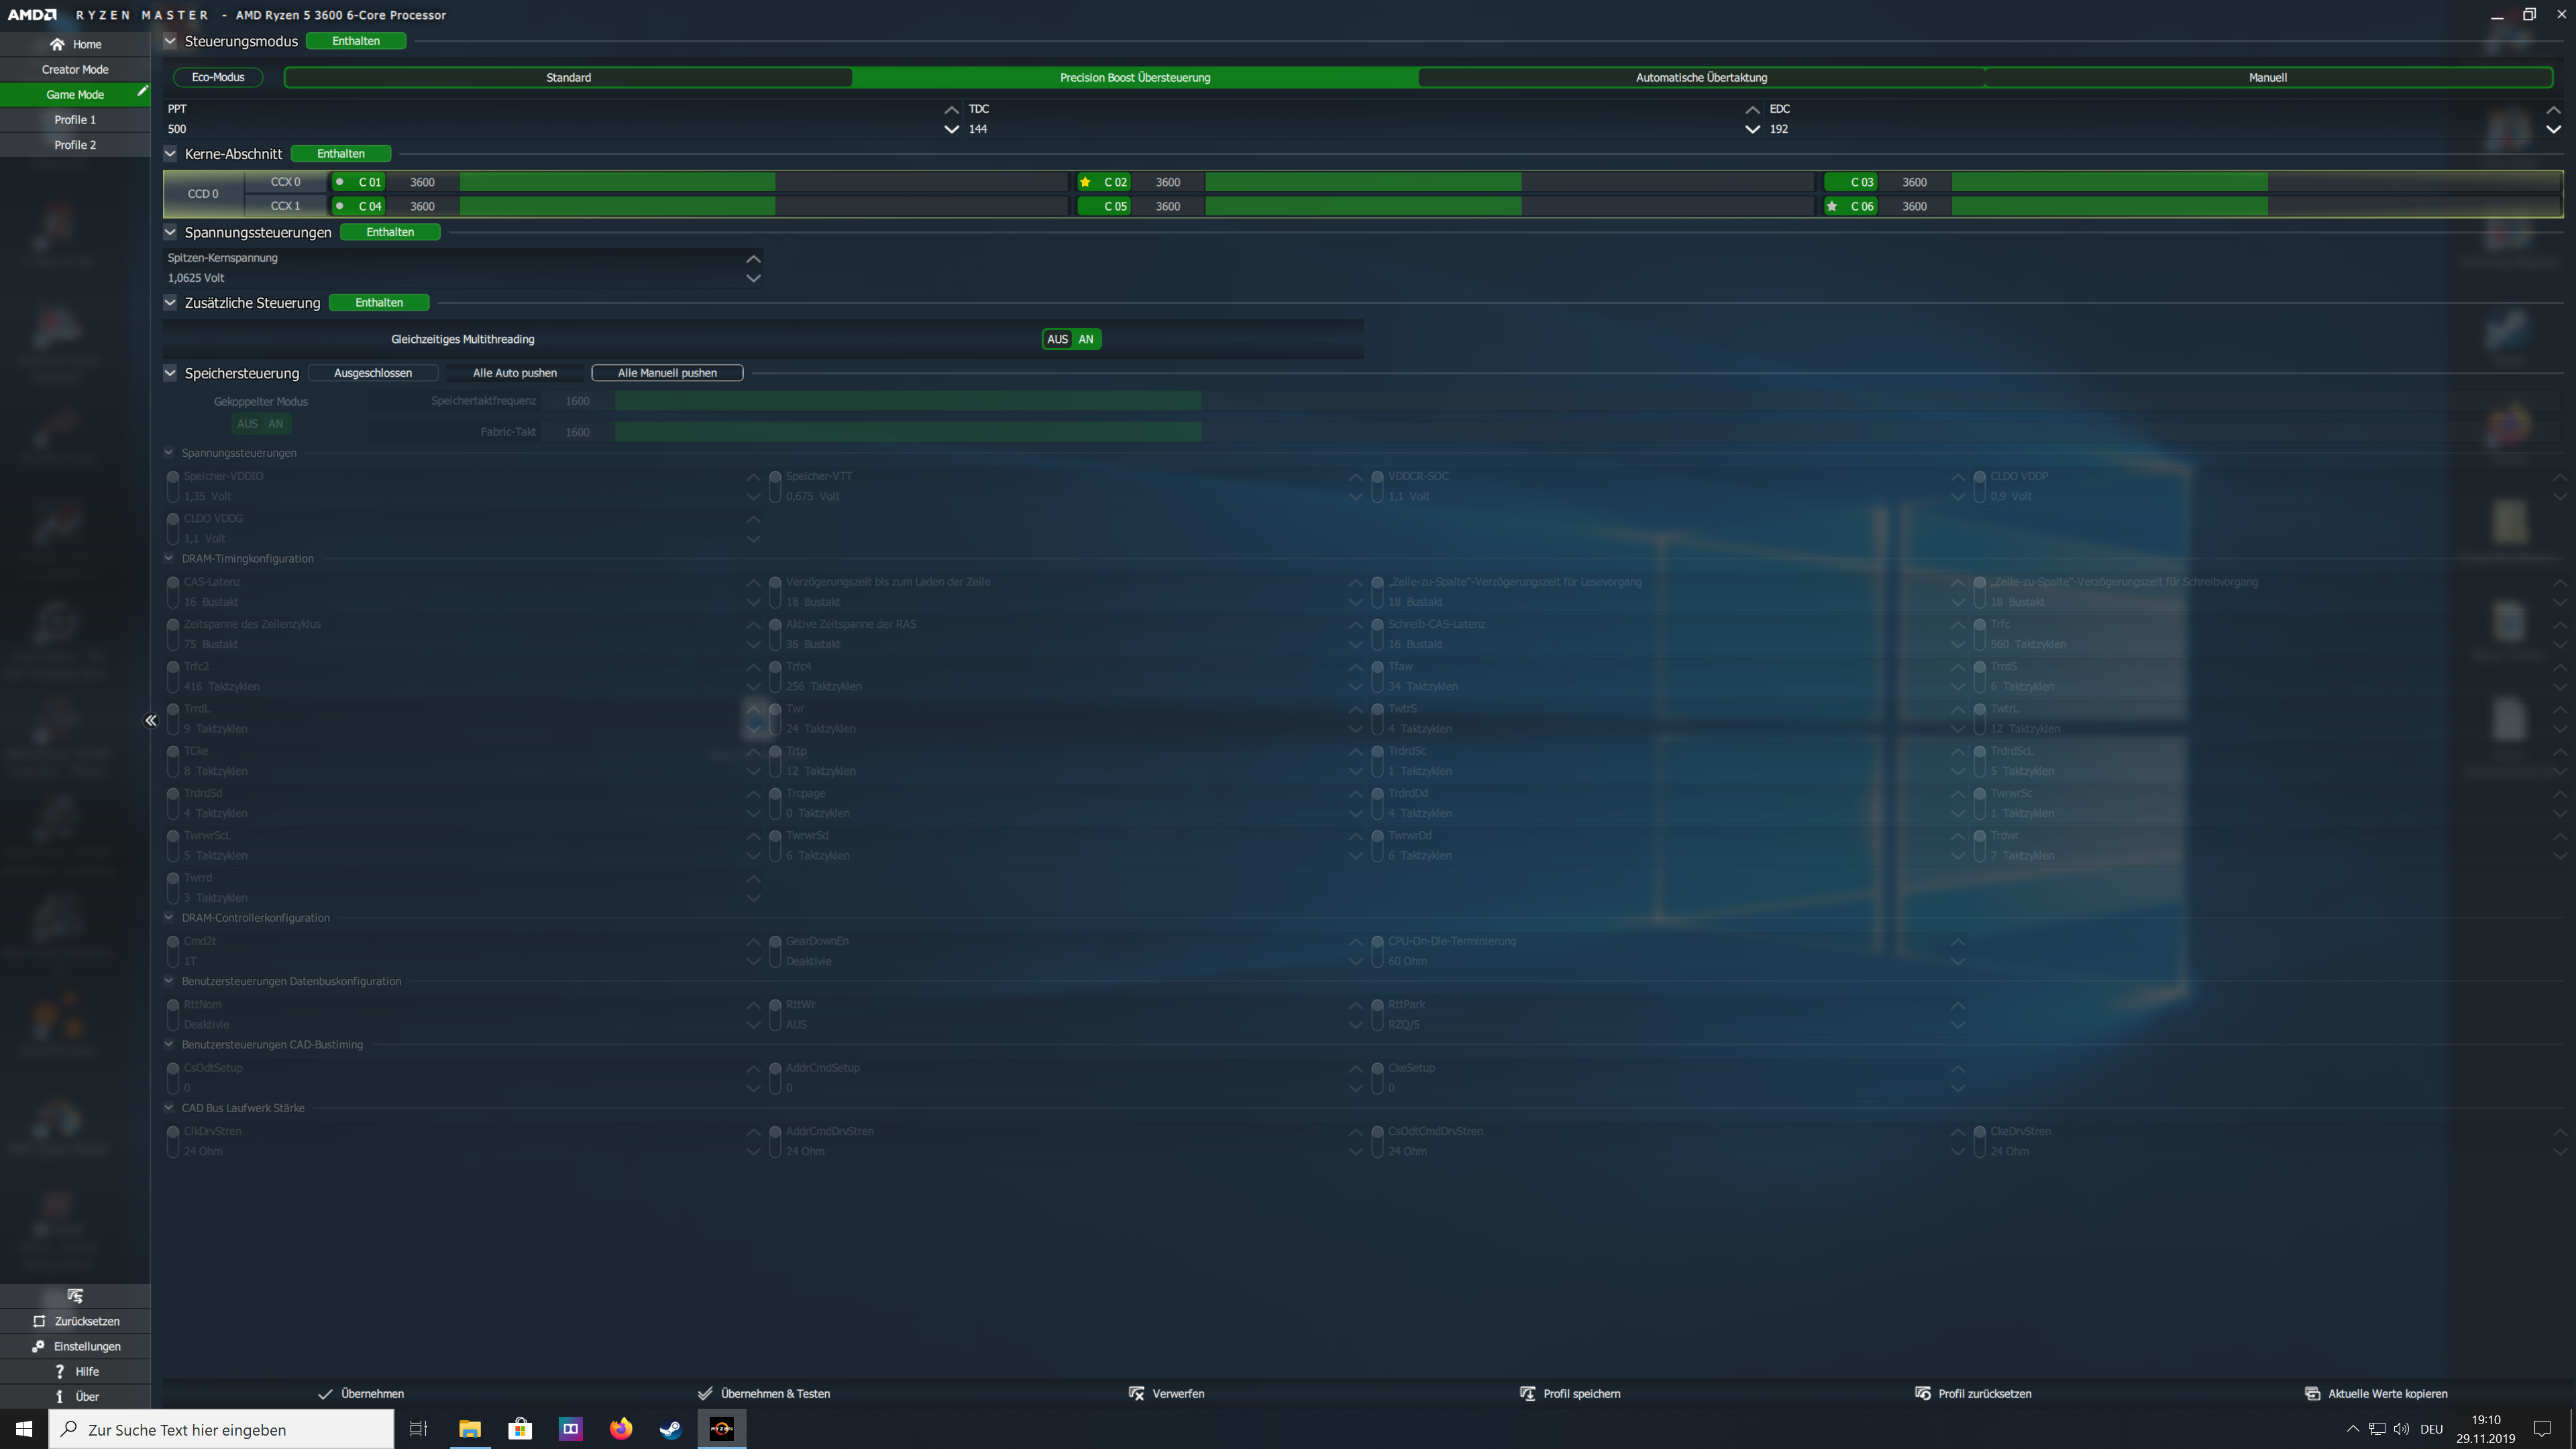The height and width of the screenshot is (1449, 2576).
Task: Increase Spitzen-Kernspannung with up arrow
Action: [x=753, y=259]
